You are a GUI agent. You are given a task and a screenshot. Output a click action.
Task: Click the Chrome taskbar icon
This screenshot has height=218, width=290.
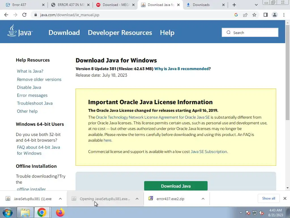42,212
